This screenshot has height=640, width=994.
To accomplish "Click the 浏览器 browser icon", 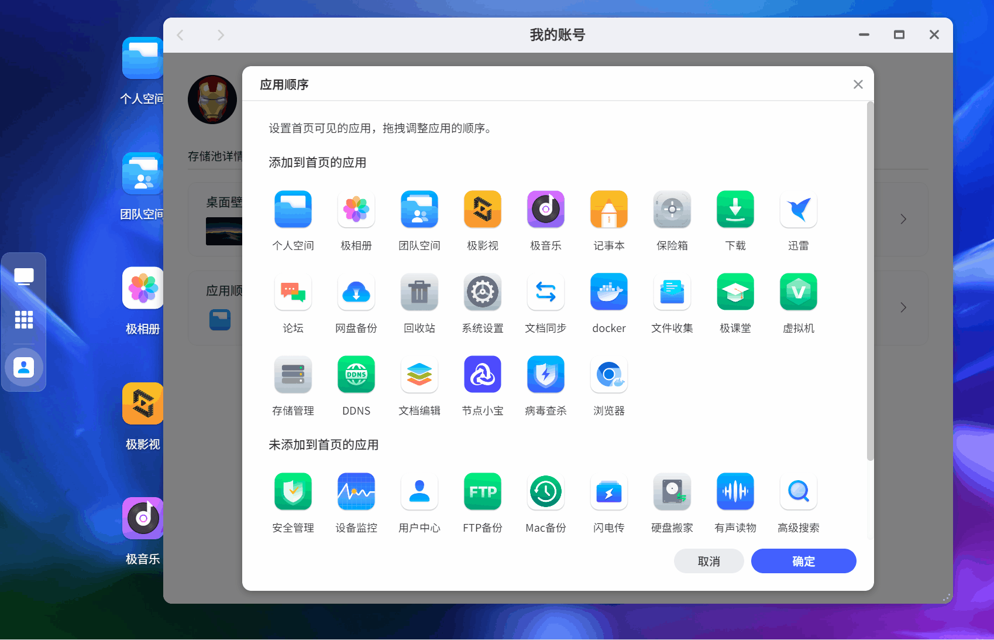I will pyautogui.click(x=609, y=374).
